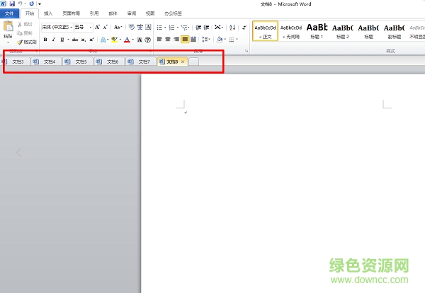This screenshot has height=293, width=425.
Task: Open the 插入 (Insert) ribbon tab
Action: pyautogui.click(x=48, y=13)
